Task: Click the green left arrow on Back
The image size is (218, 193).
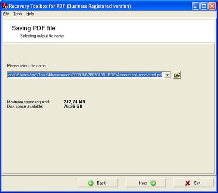Action: coord(91,183)
